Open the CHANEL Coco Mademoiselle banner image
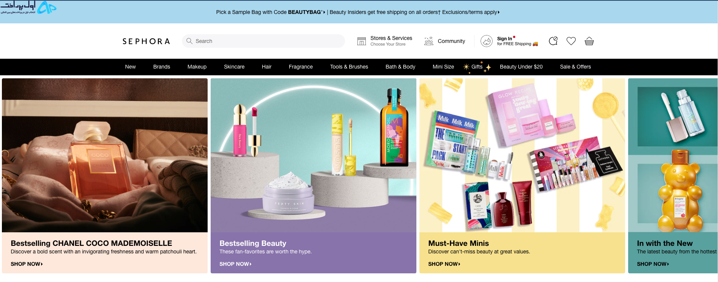Screen dimensions: 718x282 [105, 155]
